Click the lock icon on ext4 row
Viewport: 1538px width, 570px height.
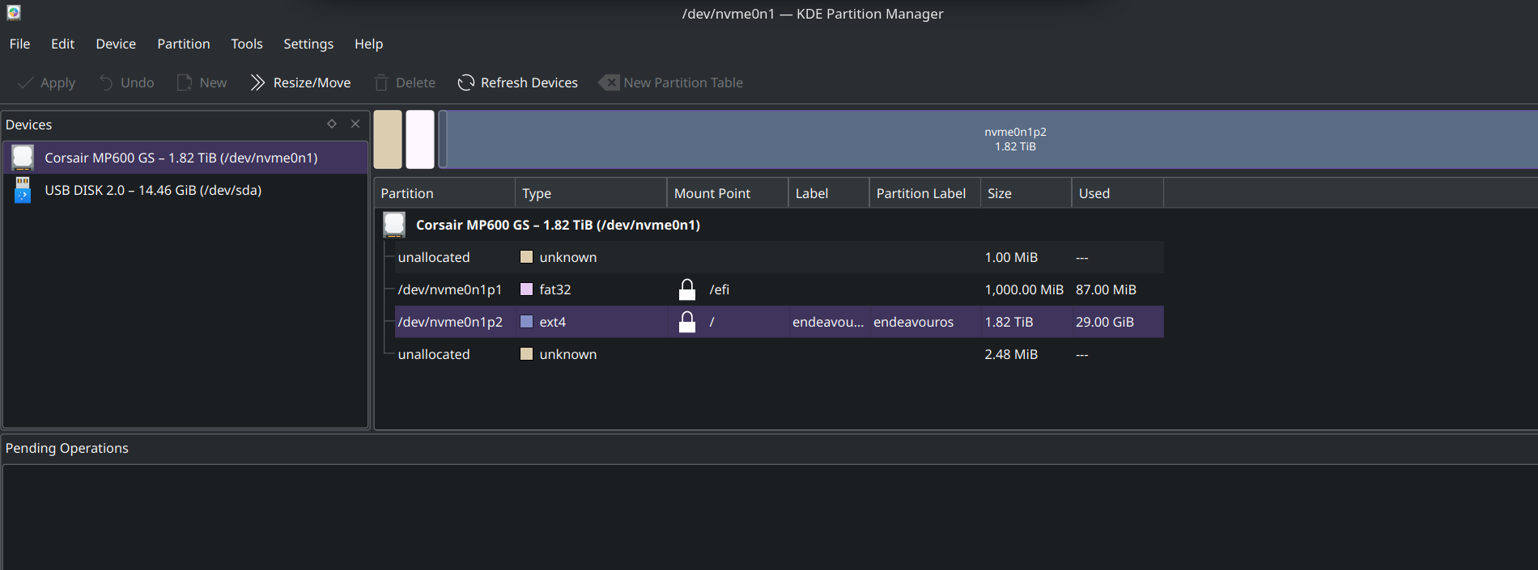687,322
